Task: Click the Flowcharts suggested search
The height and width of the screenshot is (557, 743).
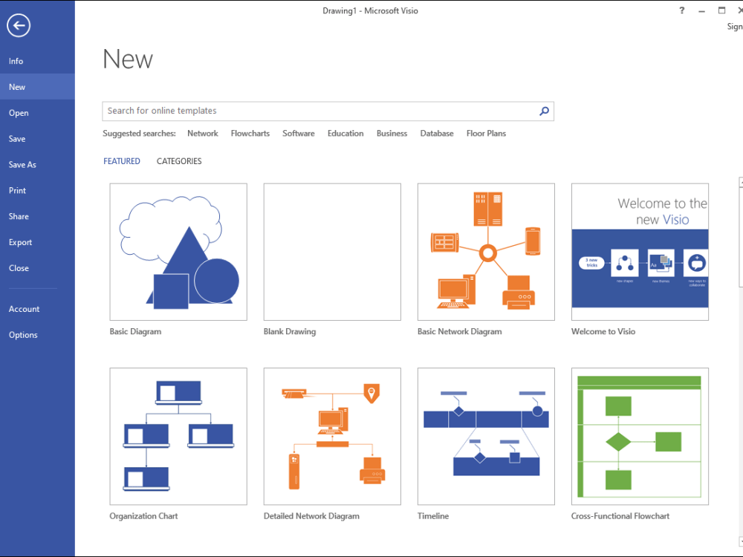Action: tap(250, 134)
